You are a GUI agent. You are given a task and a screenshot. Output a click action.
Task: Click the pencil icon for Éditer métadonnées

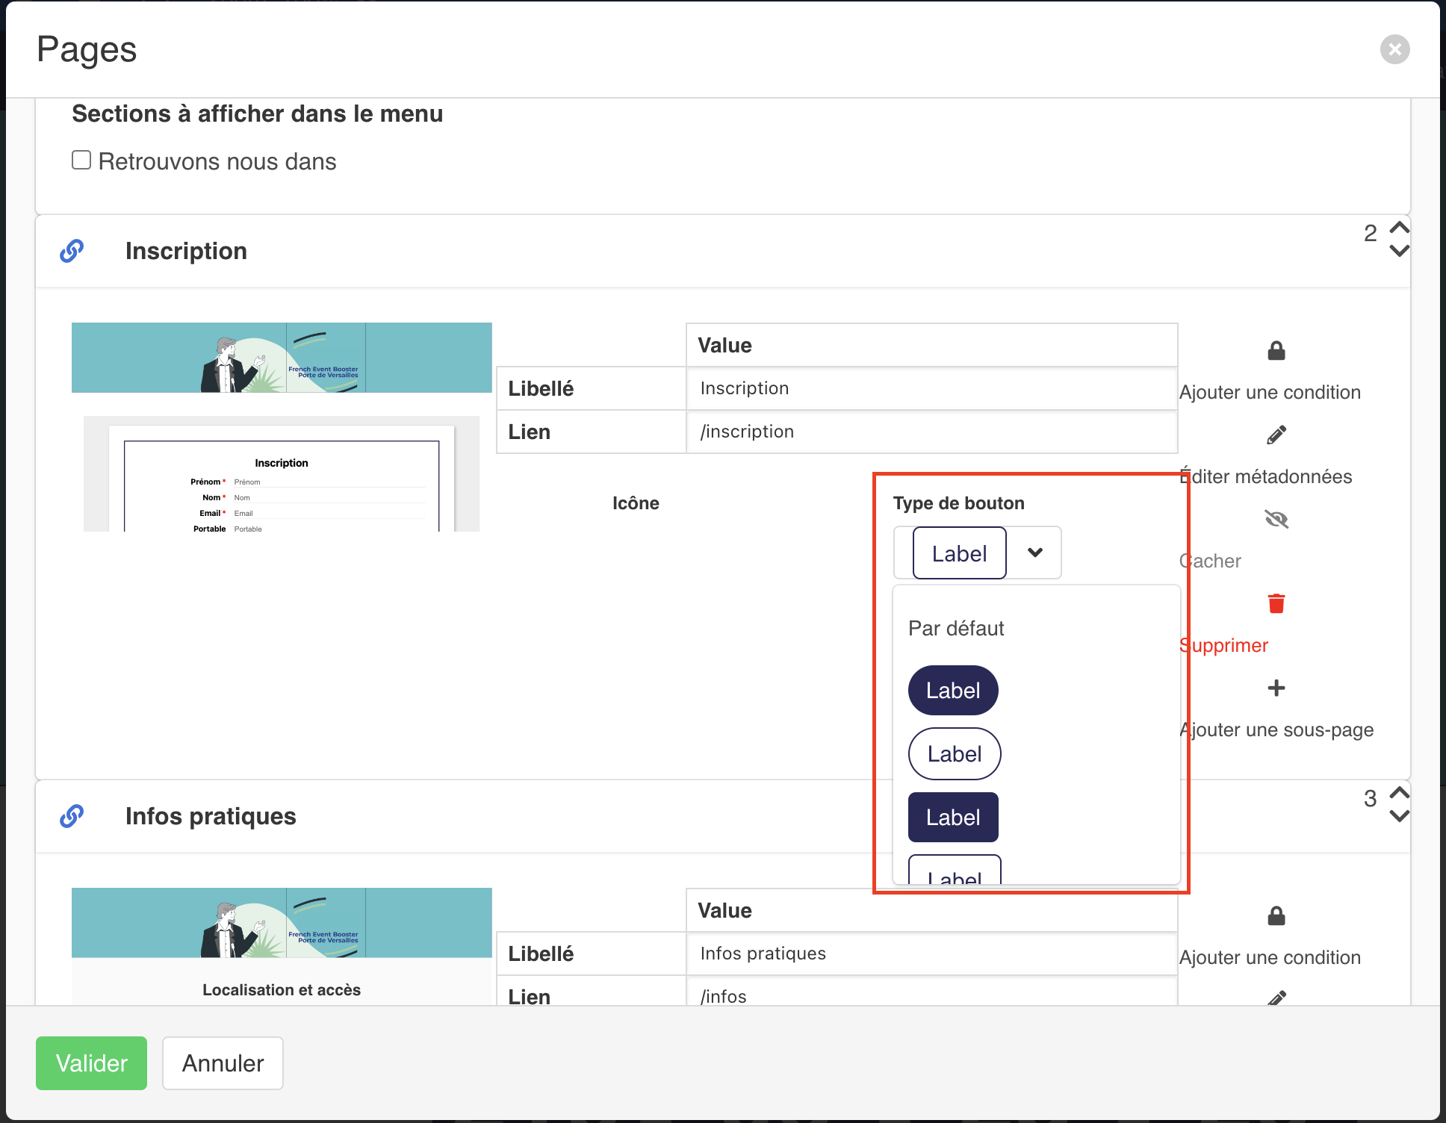pyautogui.click(x=1276, y=435)
